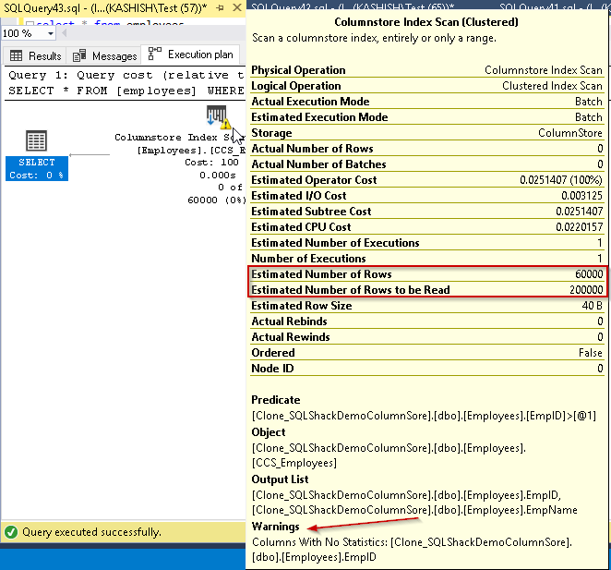Click the Physical Operation row in tooltip

click(426, 70)
